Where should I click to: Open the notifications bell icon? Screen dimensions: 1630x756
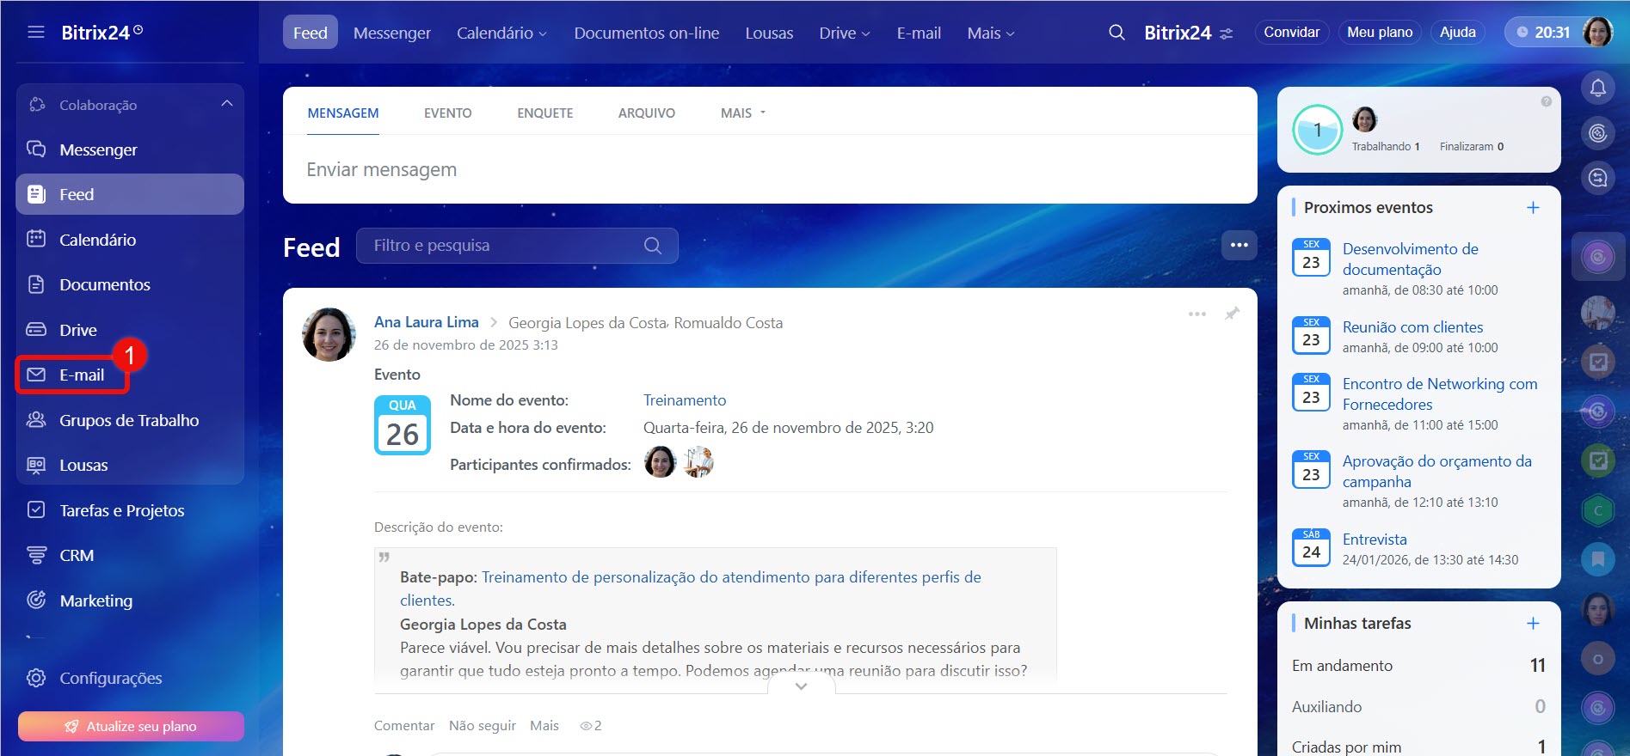coord(1597,88)
